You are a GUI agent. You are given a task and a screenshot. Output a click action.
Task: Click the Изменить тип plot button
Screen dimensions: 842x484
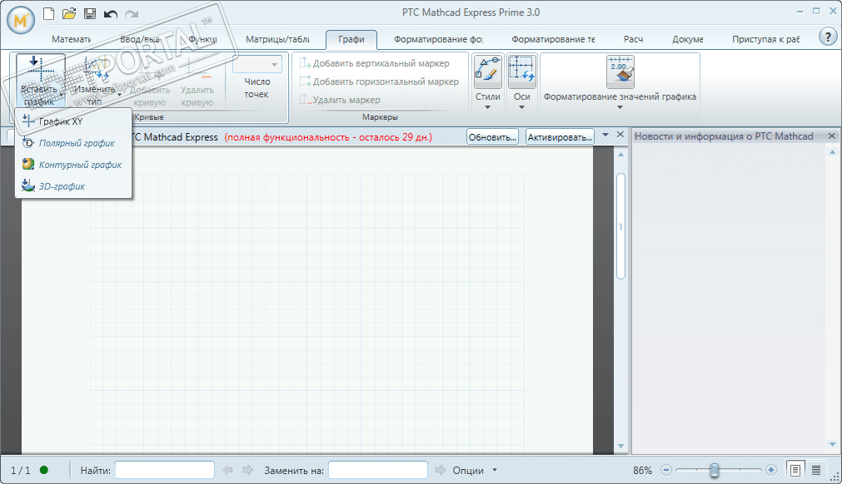[94, 81]
